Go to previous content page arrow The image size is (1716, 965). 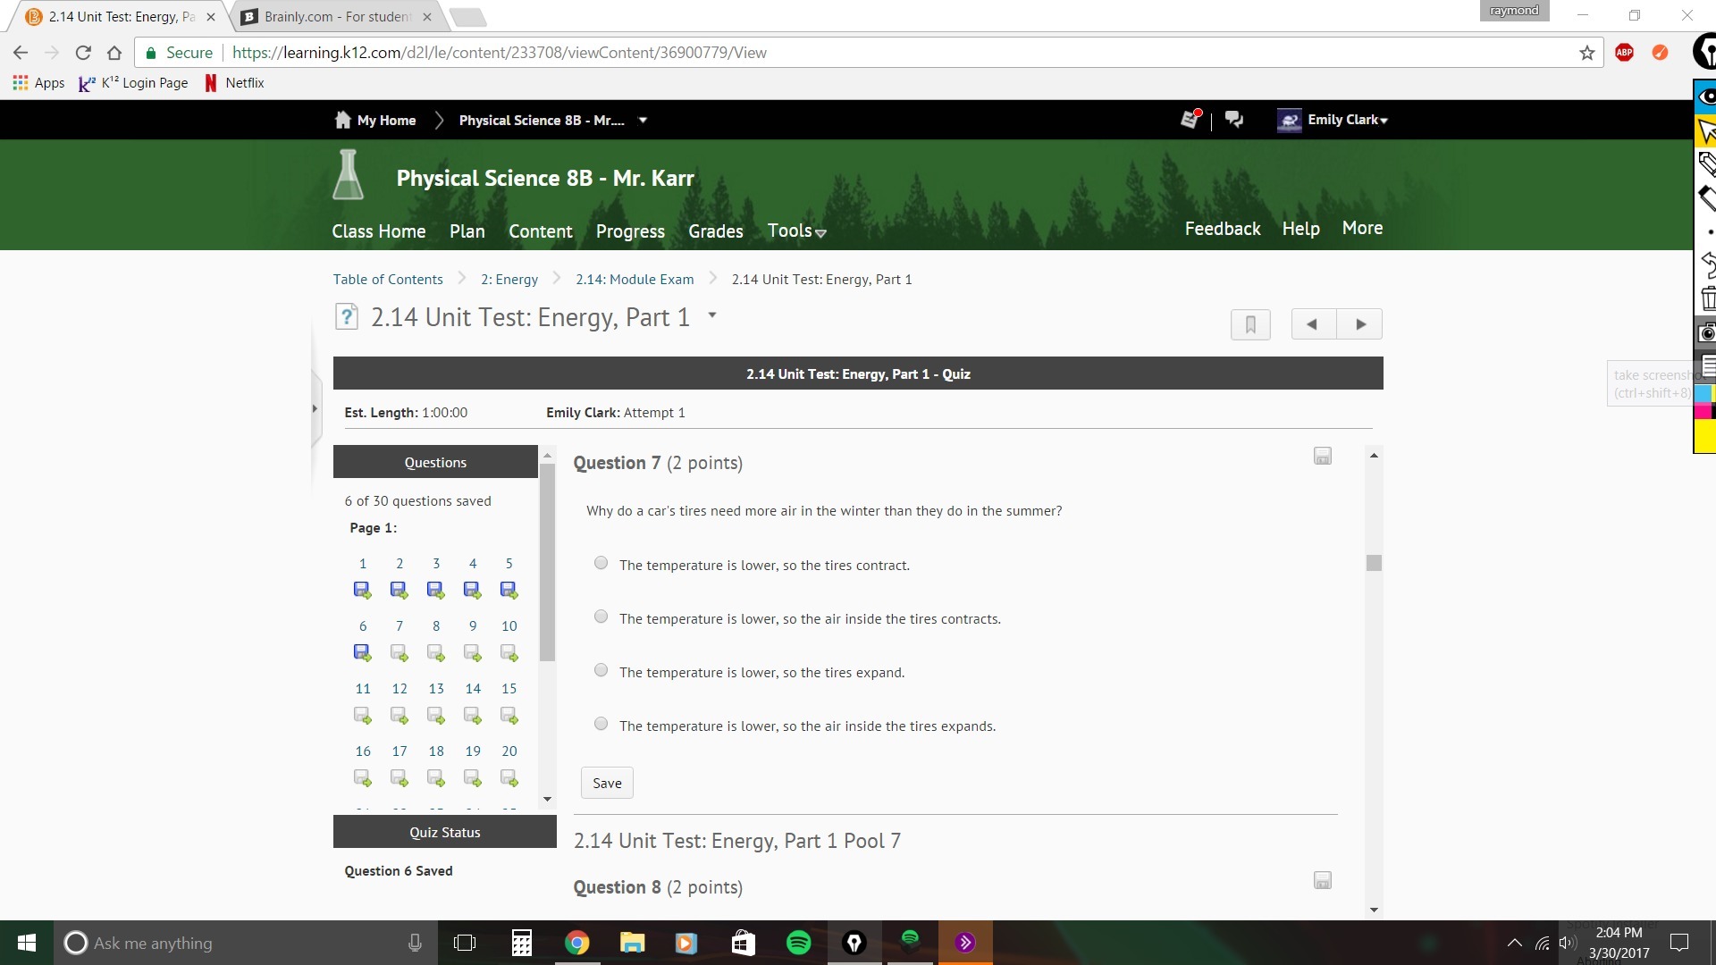(x=1312, y=324)
